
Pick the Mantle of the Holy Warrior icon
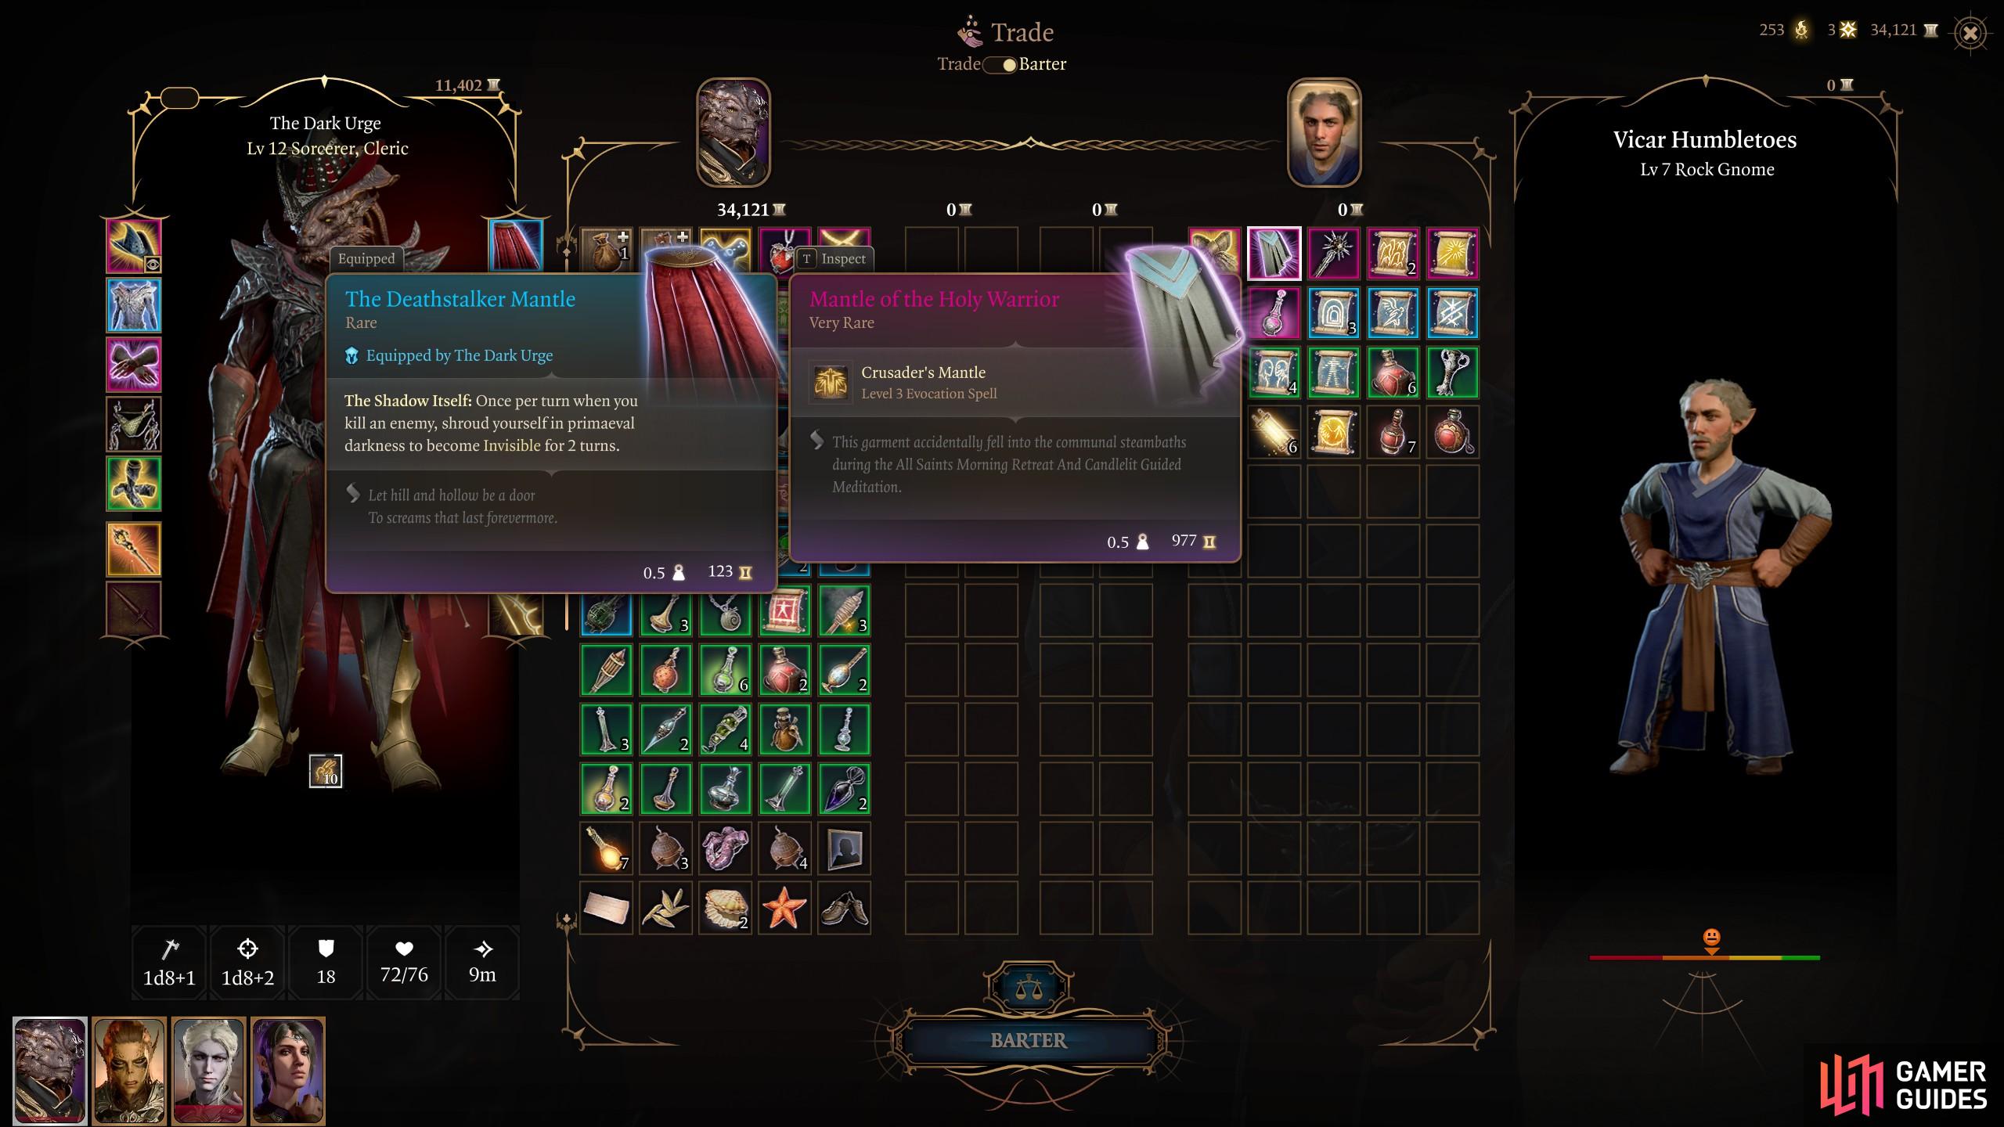(1274, 254)
